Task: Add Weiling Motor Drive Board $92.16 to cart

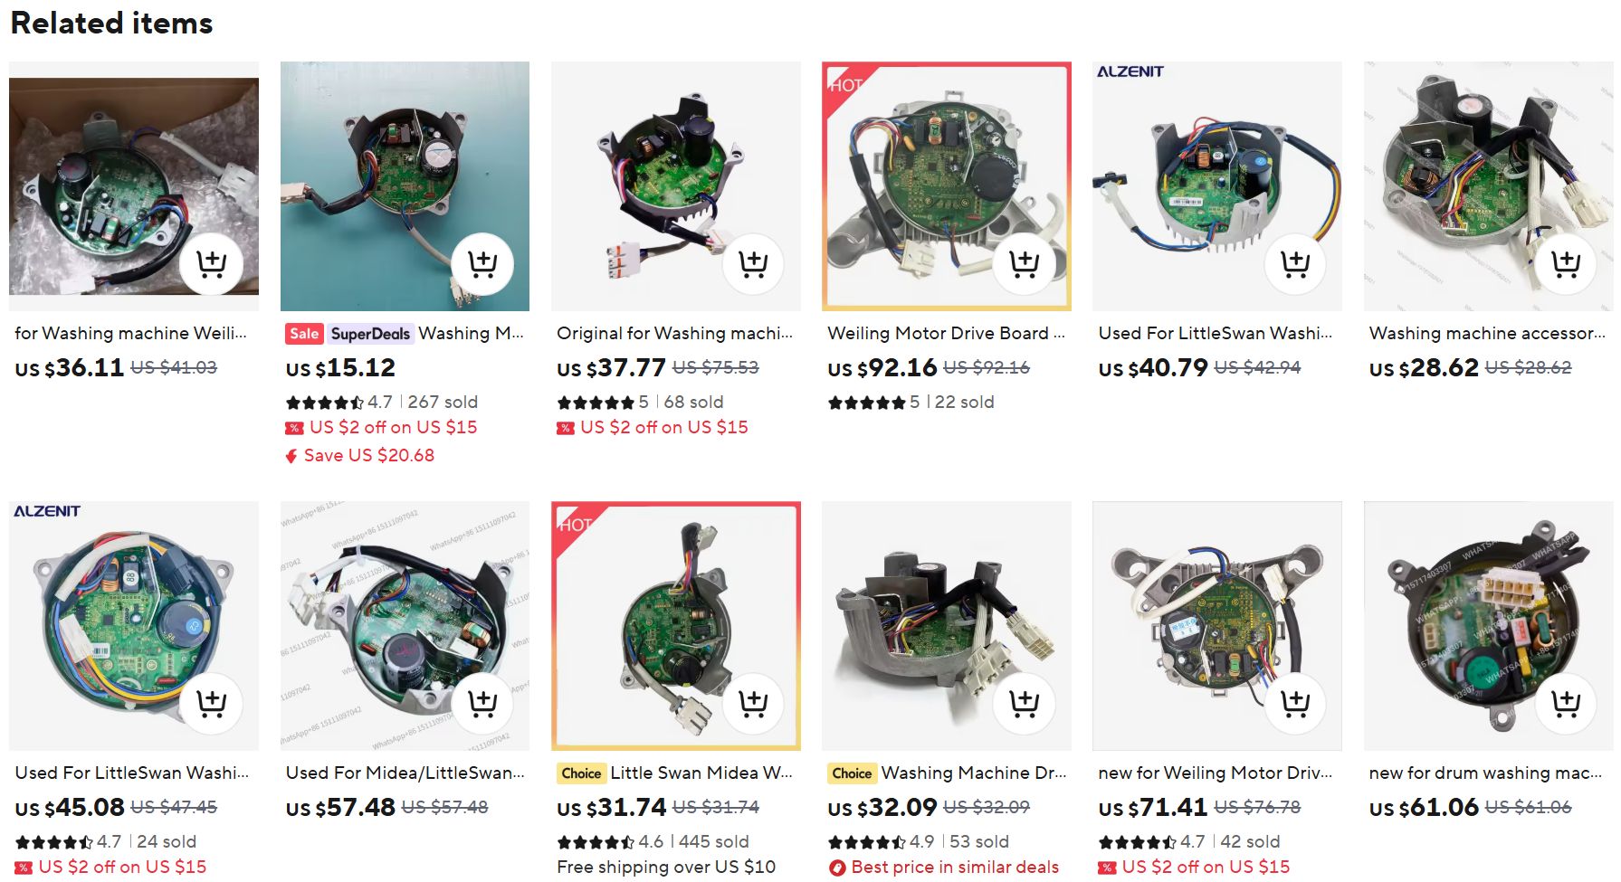Action: 1024,263
